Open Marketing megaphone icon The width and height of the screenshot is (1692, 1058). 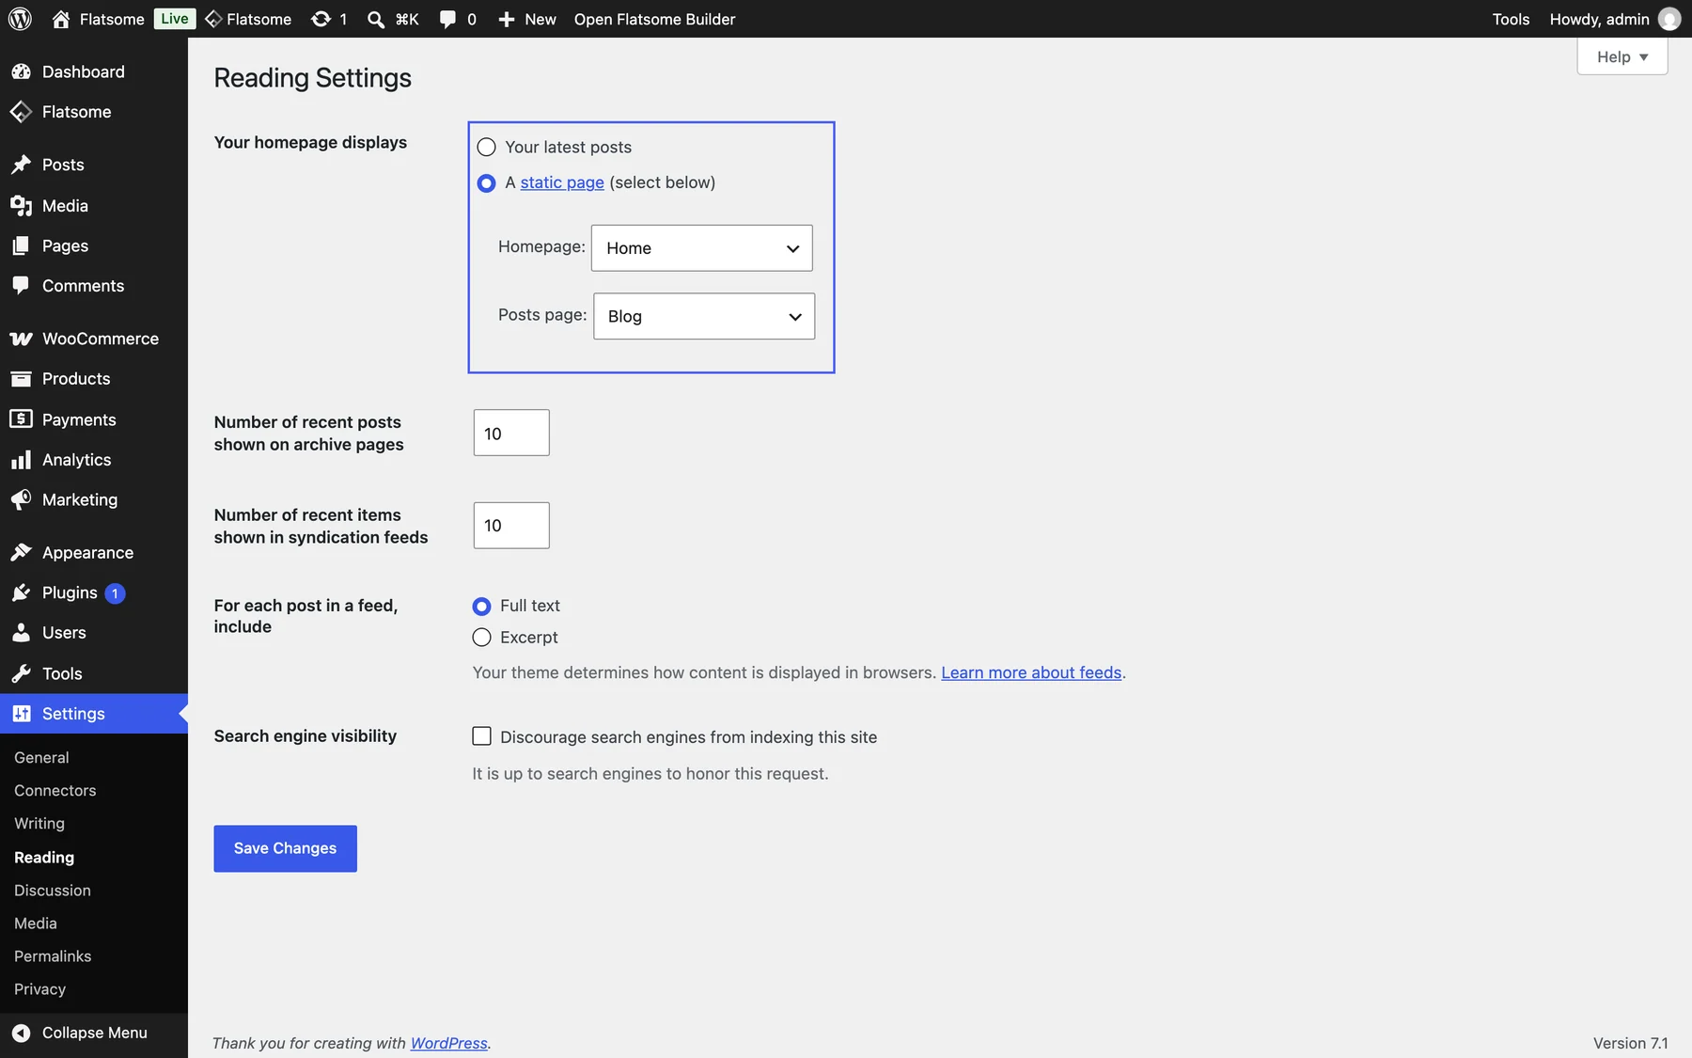[21, 499]
